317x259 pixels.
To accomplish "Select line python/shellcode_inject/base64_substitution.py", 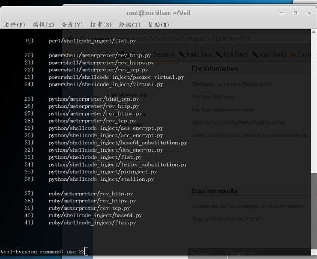I will pos(118,143).
